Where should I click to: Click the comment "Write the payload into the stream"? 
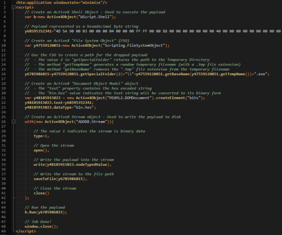click(74, 160)
